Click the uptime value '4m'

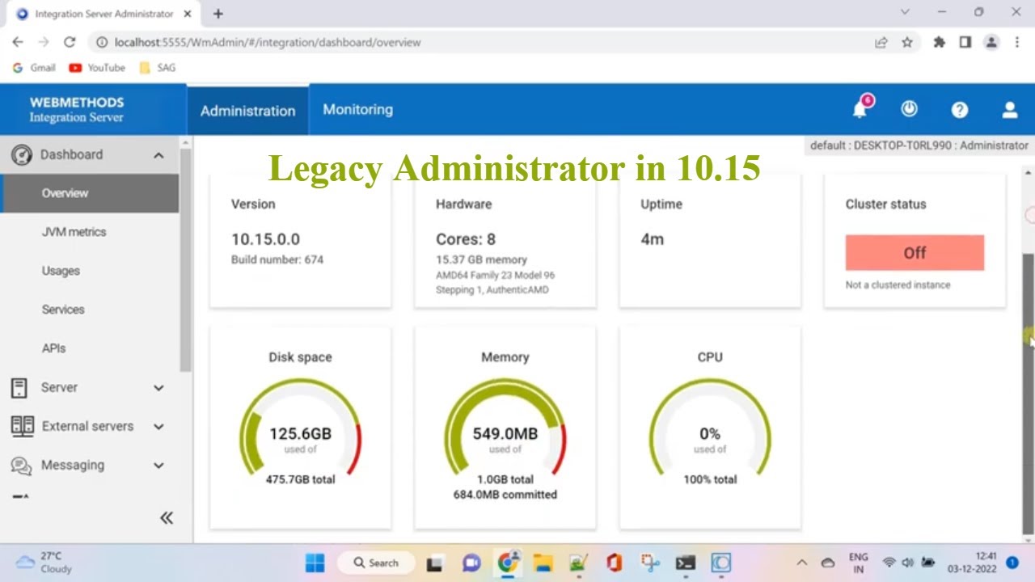[653, 239]
